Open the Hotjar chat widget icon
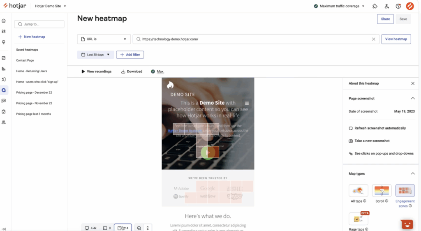The width and height of the screenshot is (421, 231). point(407,224)
